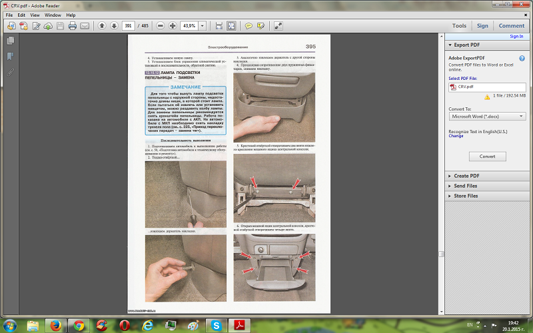Open Internet Explorer from the taskbar

pyautogui.click(x=147, y=326)
